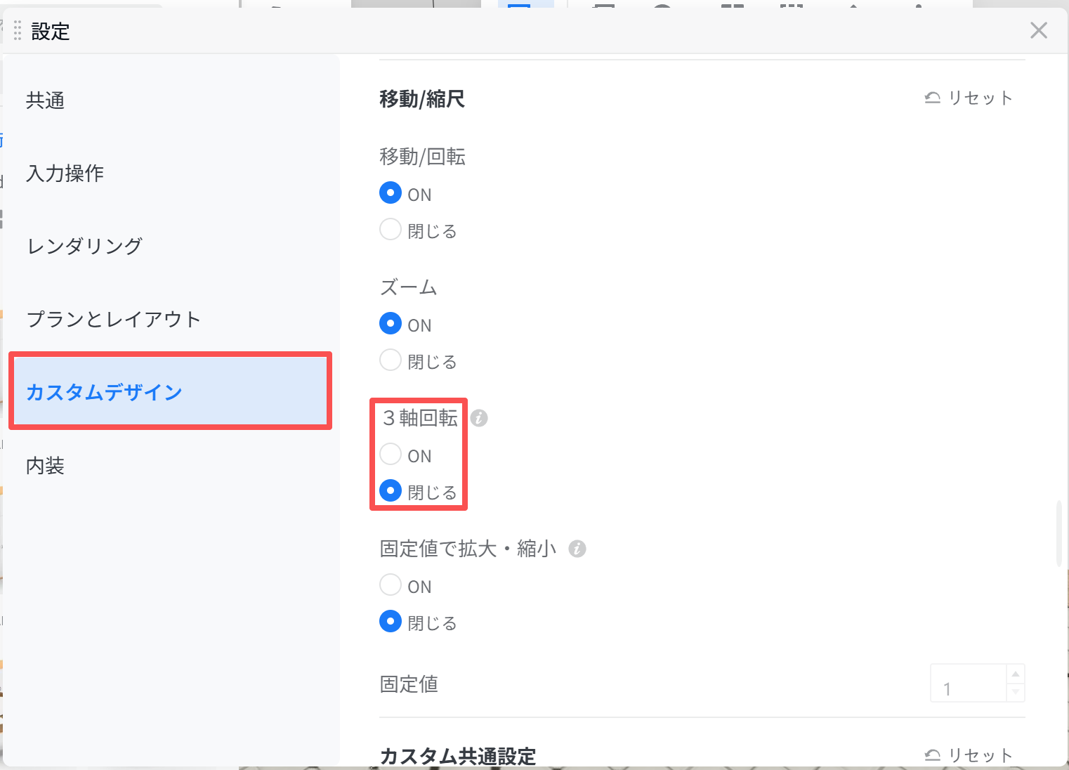
Task: Switch to the レンダリング settings category
Action: tap(170, 246)
